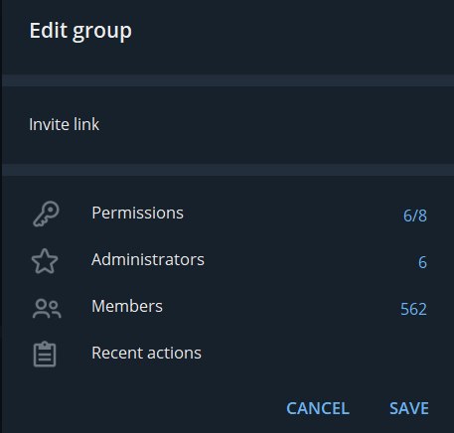Click the Edit group heading
The image size is (454, 433).
click(x=80, y=32)
